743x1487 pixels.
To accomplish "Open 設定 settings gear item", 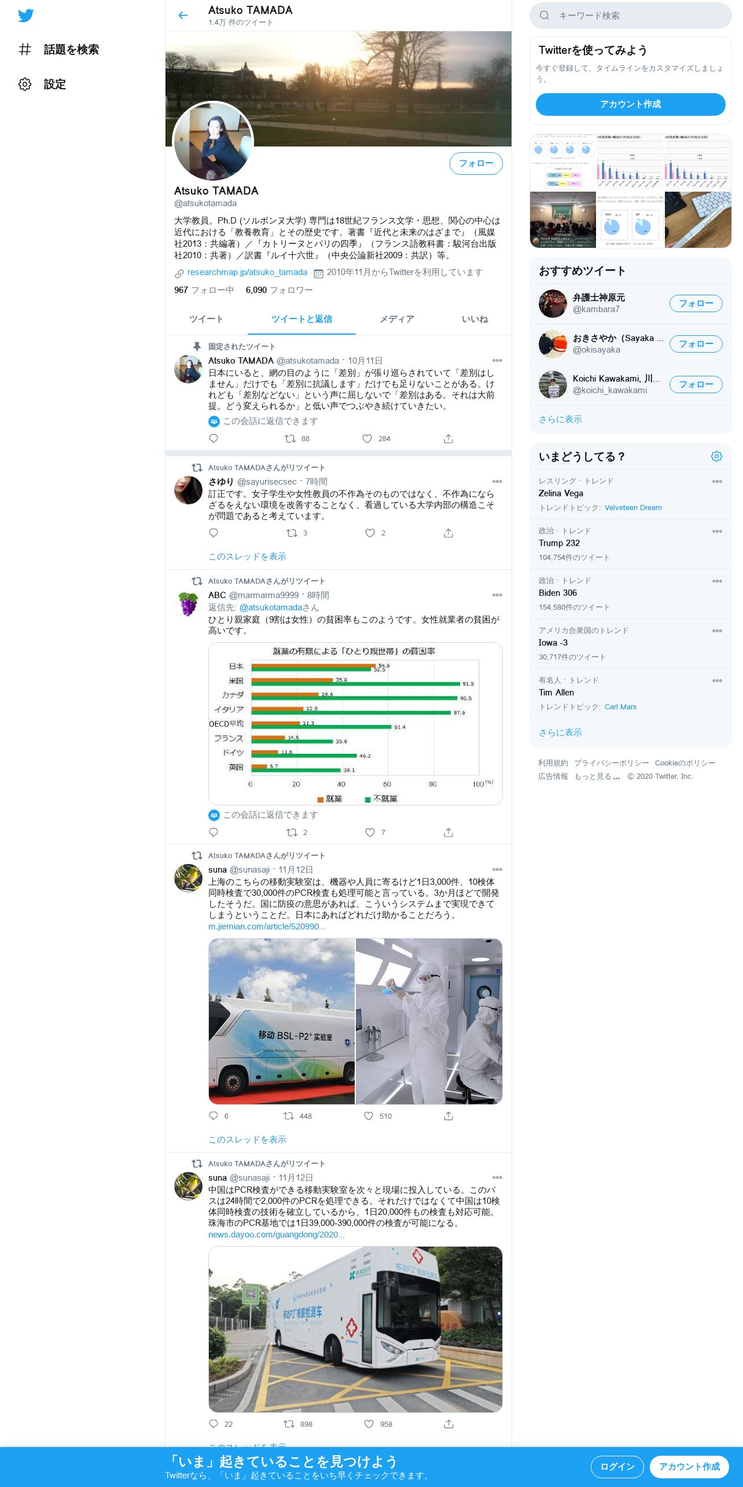I will (42, 85).
